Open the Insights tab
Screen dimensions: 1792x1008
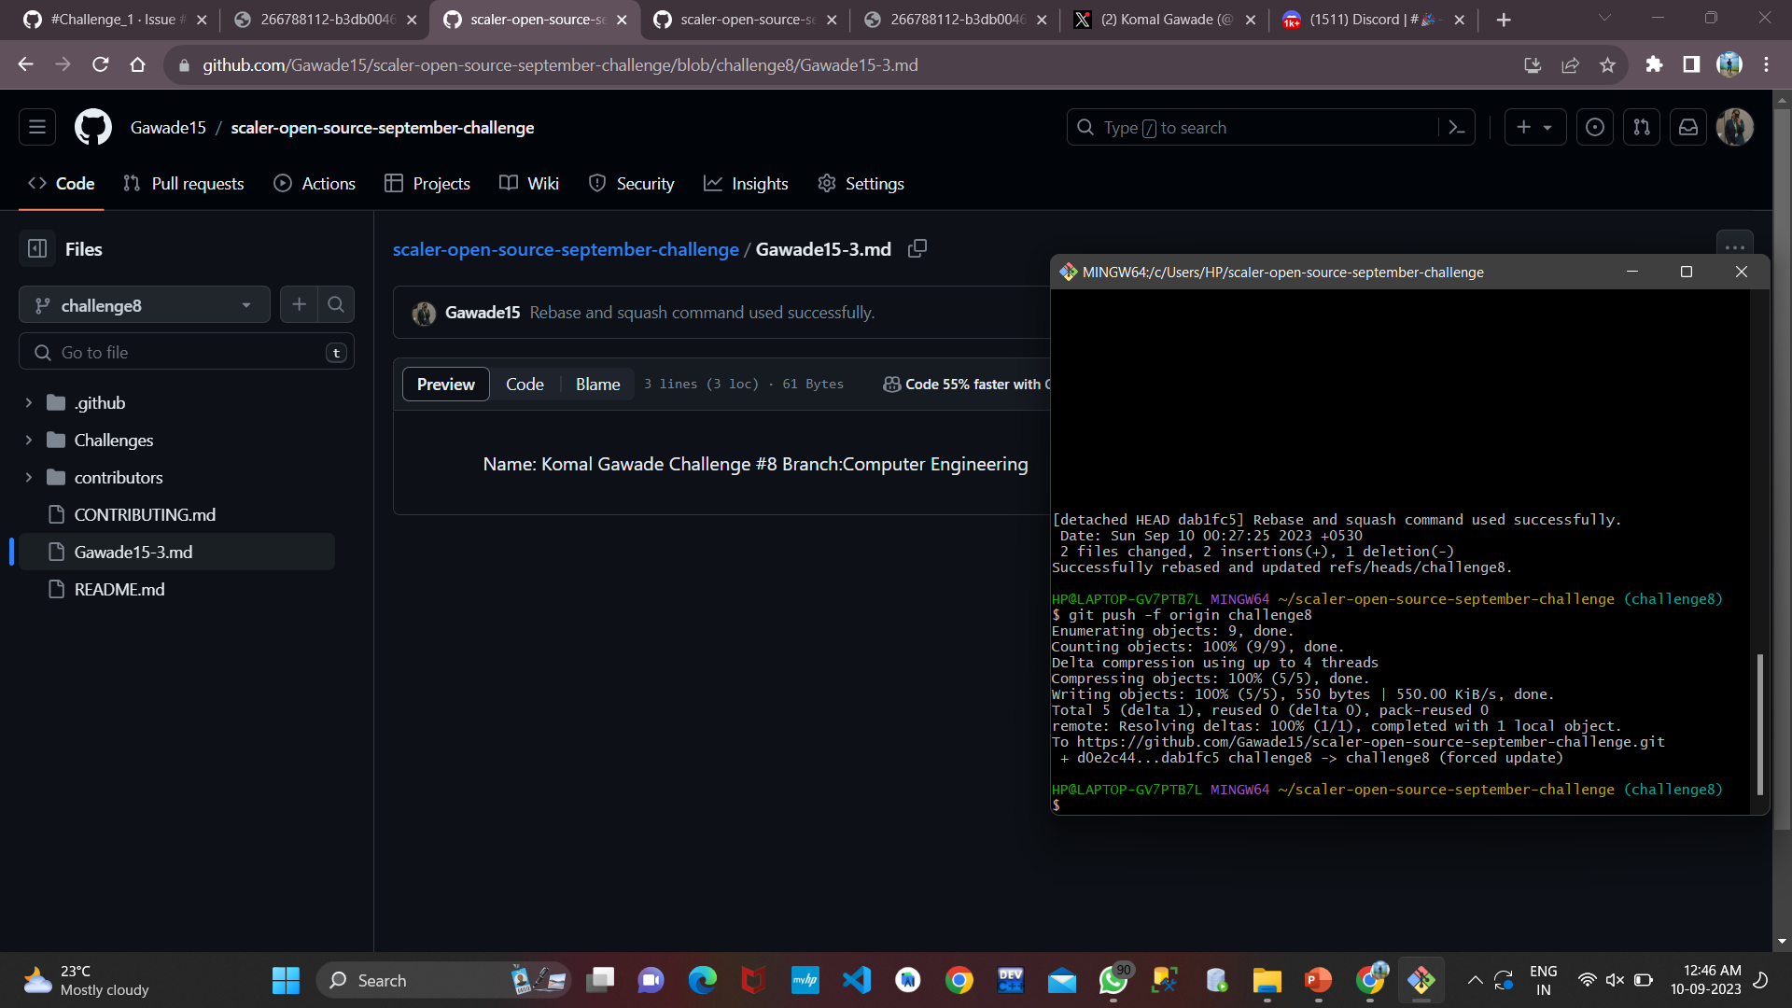click(747, 183)
